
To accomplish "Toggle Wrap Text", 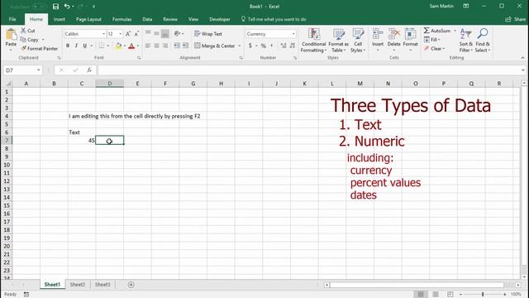I will 208,34.
